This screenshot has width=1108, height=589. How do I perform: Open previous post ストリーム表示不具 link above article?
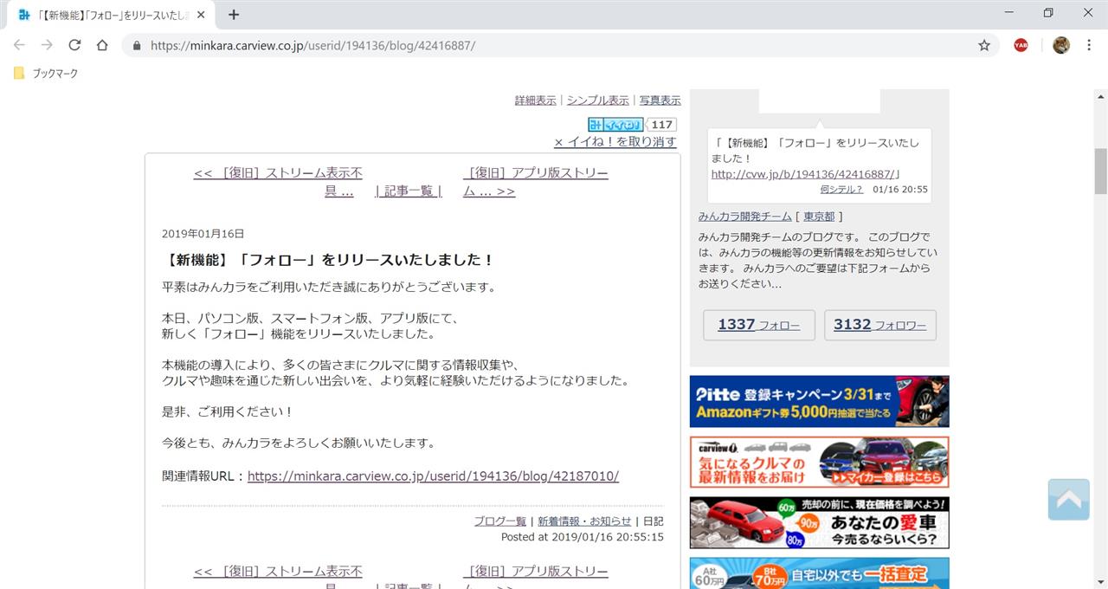(278, 182)
